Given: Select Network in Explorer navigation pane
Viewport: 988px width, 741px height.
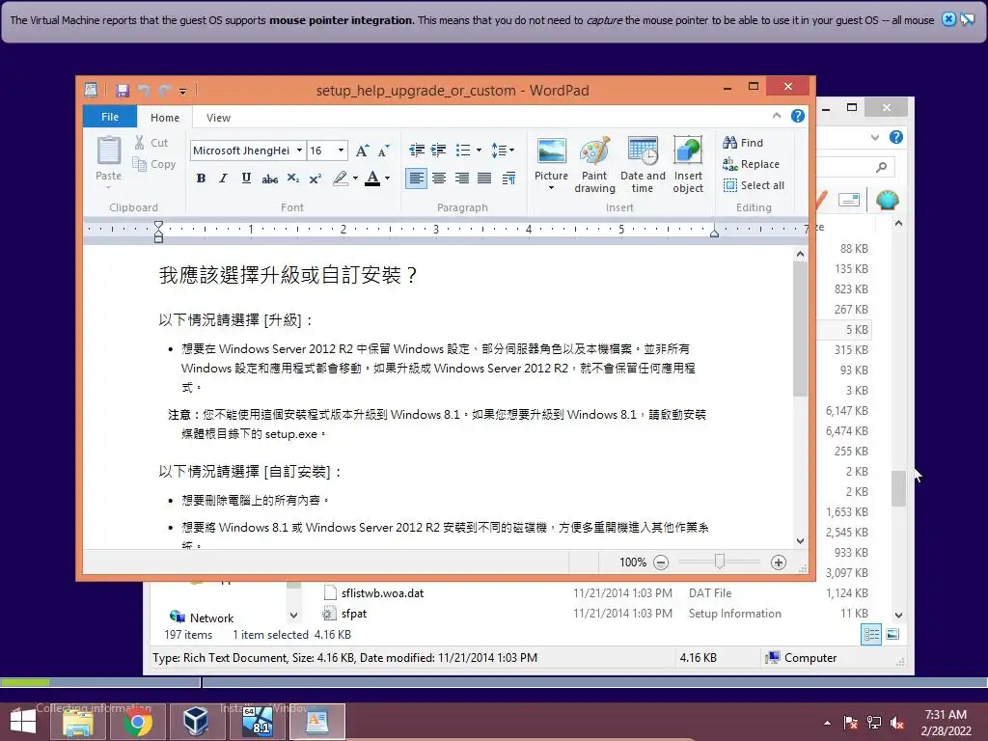Looking at the screenshot, I should [202, 617].
